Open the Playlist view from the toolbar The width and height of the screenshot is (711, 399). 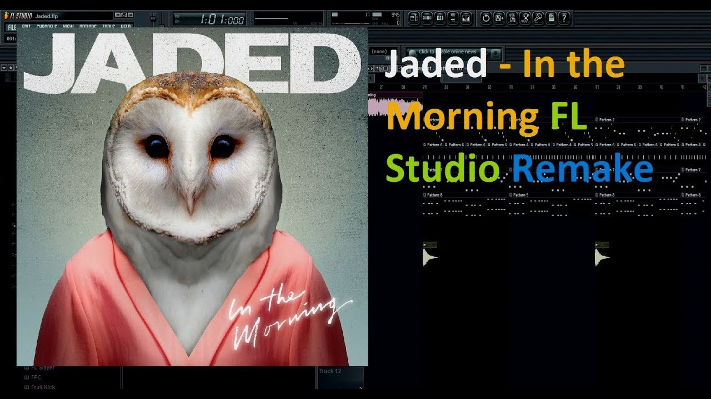(x=414, y=18)
